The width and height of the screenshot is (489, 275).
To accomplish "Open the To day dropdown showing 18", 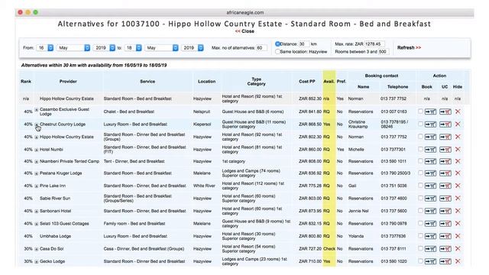I will (x=133, y=48).
